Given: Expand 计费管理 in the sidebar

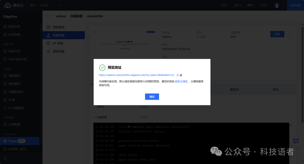Looking at the screenshot, I should [20, 124].
